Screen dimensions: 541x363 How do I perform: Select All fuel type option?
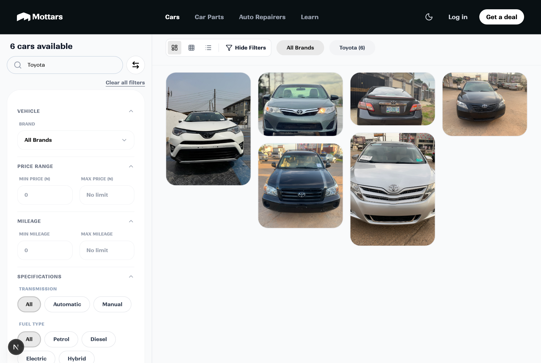point(29,339)
